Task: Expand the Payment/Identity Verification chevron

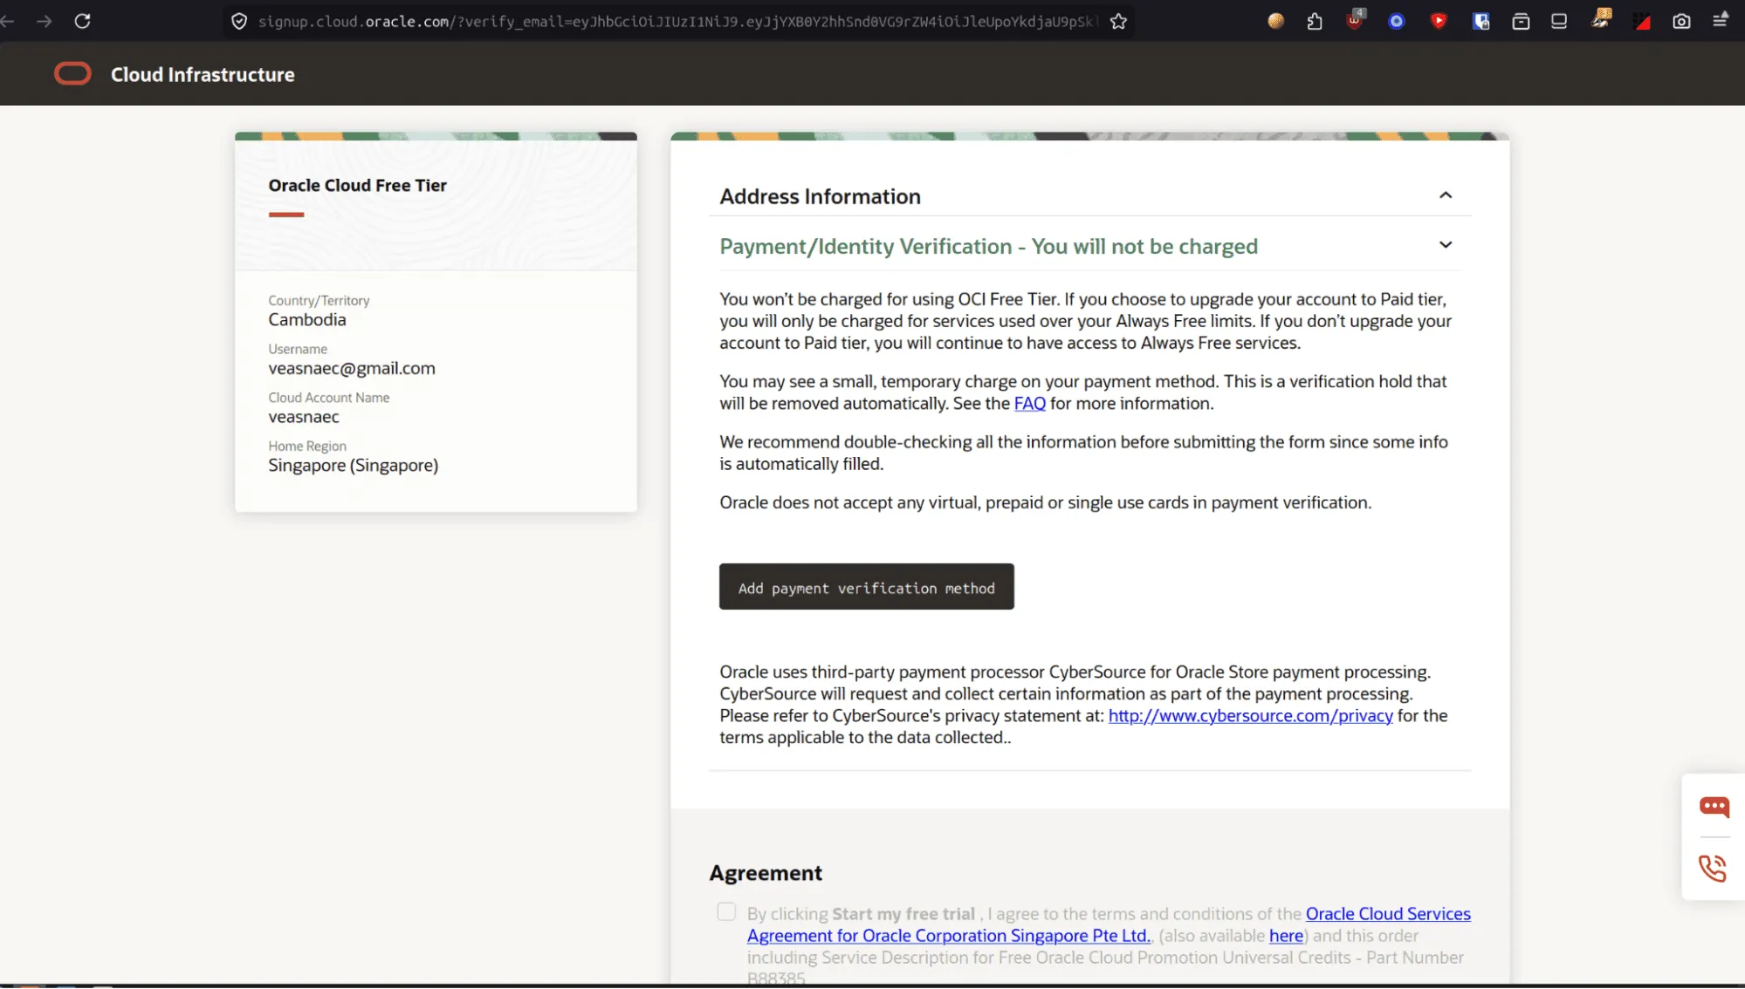Action: click(x=1446, y=245)
